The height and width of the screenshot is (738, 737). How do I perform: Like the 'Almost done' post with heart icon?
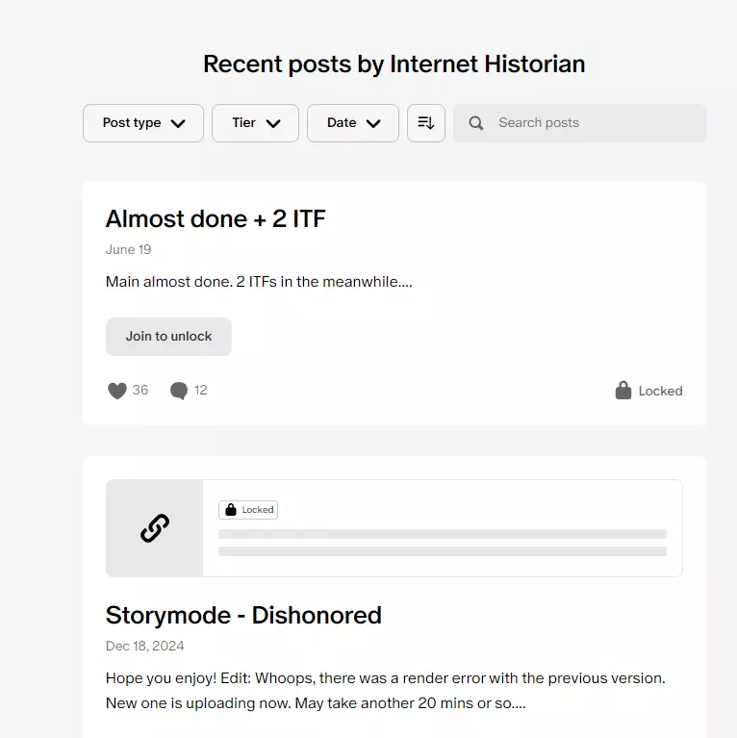pos(117,391)
